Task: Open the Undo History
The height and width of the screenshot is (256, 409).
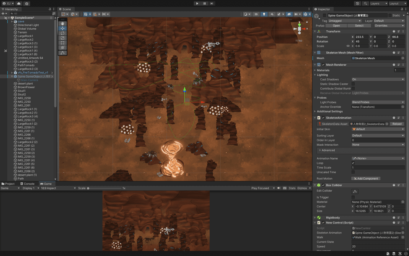Action: (x=358, y=4)
